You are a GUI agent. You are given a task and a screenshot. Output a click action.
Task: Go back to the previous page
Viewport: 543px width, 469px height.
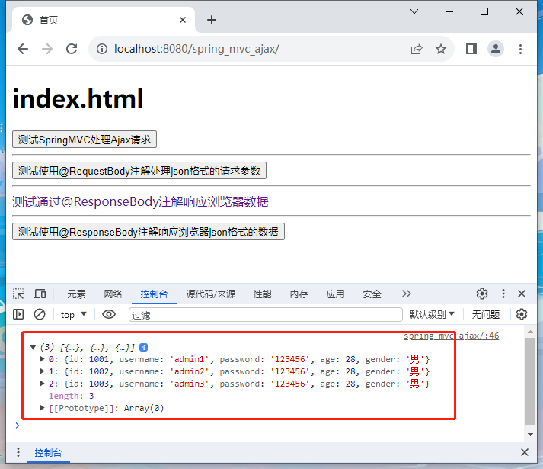[x=23, y=49]
